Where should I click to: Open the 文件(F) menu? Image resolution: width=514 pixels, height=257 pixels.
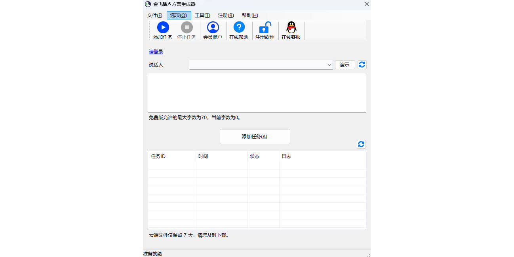pyautogui.click(x=155, y=15)
